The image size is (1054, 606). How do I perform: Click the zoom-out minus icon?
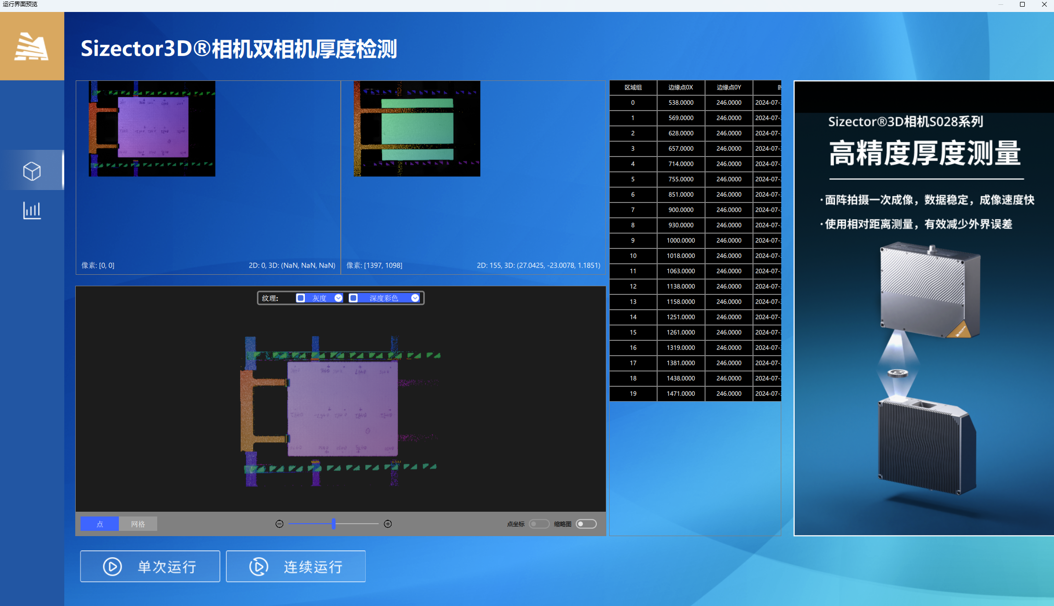pos(279,524)
